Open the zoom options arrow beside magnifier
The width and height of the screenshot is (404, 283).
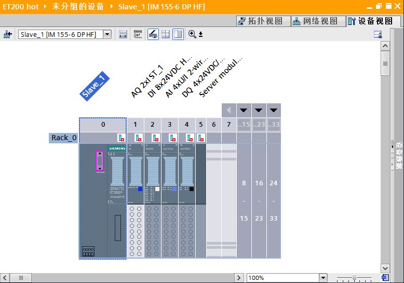click(x=201, y=34)
